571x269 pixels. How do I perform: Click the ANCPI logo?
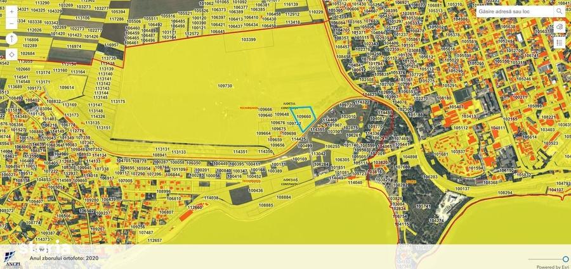11,260
